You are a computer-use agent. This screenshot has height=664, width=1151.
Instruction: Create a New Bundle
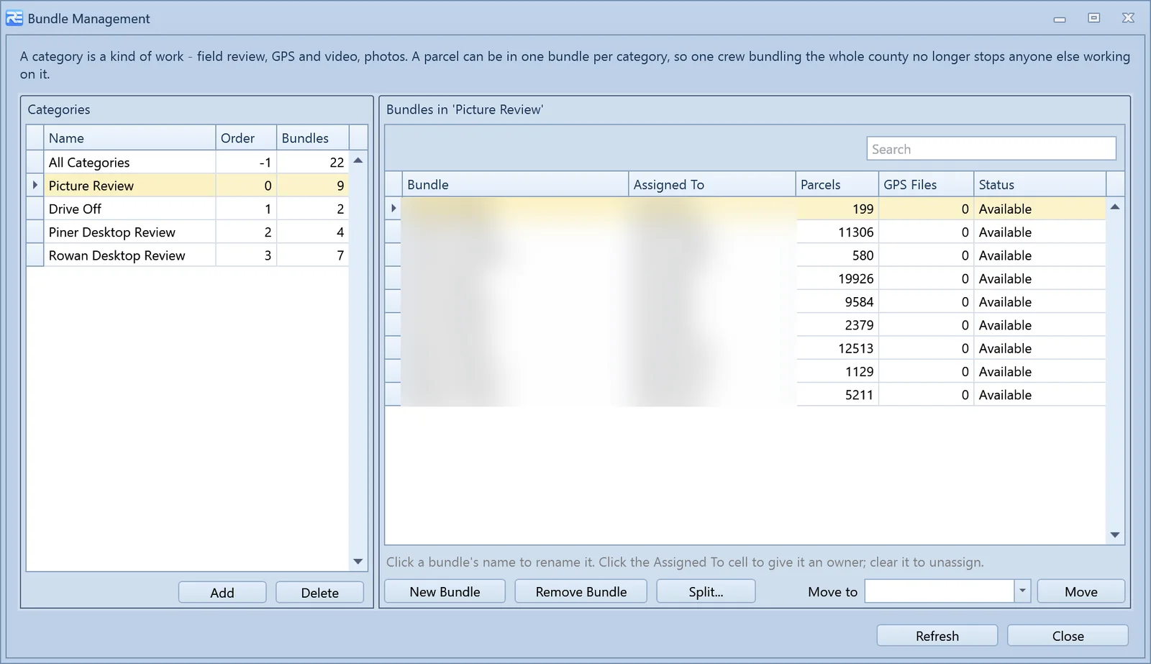445,591
